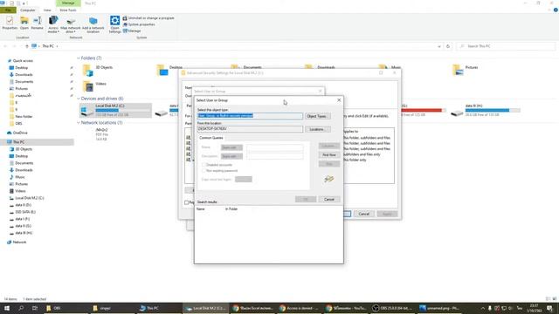Screen dimensions: 559x314
Task: Click the highlighted object type field
Action: pos(250,116)
